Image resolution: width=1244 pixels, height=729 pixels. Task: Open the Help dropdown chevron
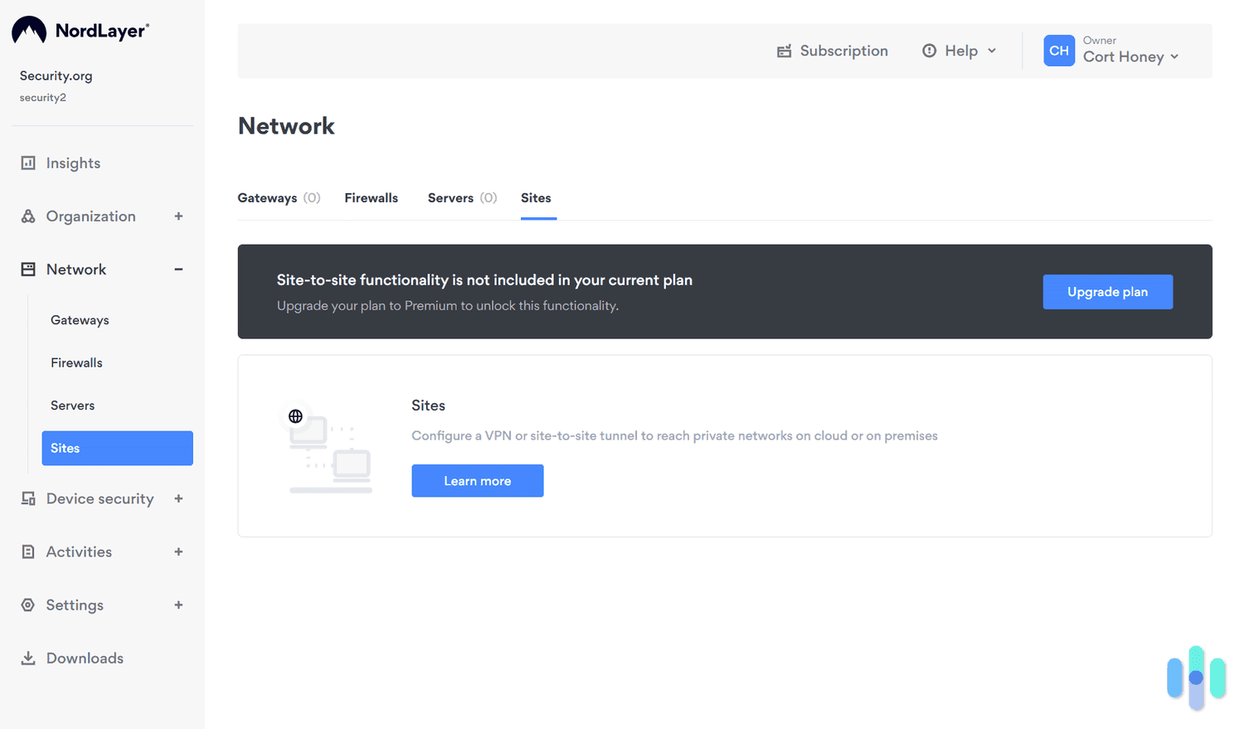coord(994,51)
